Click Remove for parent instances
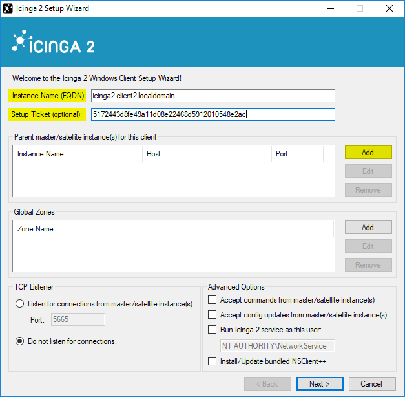This screenshot has width=405, height=397. [368, 190]
